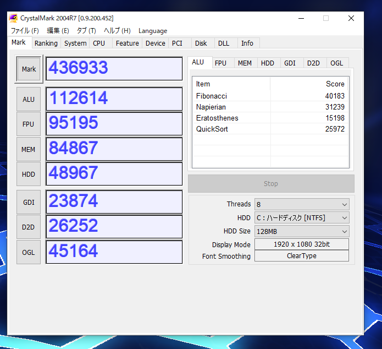Screen dimensions: 382x349
Task: Run the MEM benchmark button
Action: click(x=29, y=149)
